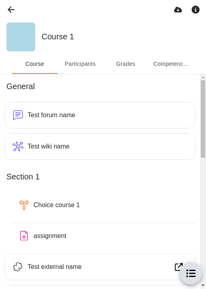
Task: Go back using the arrow icon
Action: (x=11, y=10)
